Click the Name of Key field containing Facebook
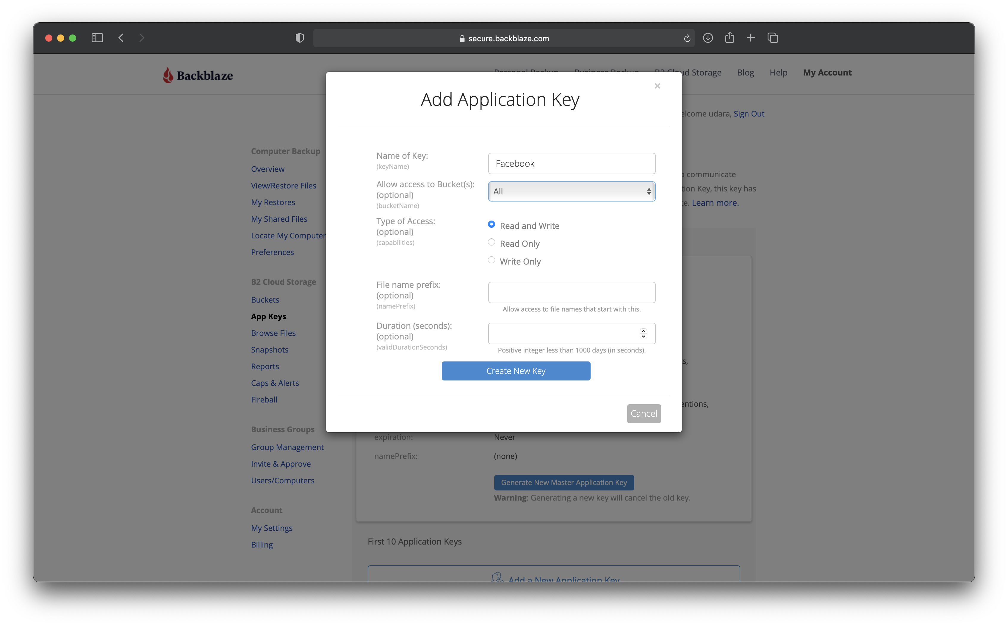 point(572,163)
